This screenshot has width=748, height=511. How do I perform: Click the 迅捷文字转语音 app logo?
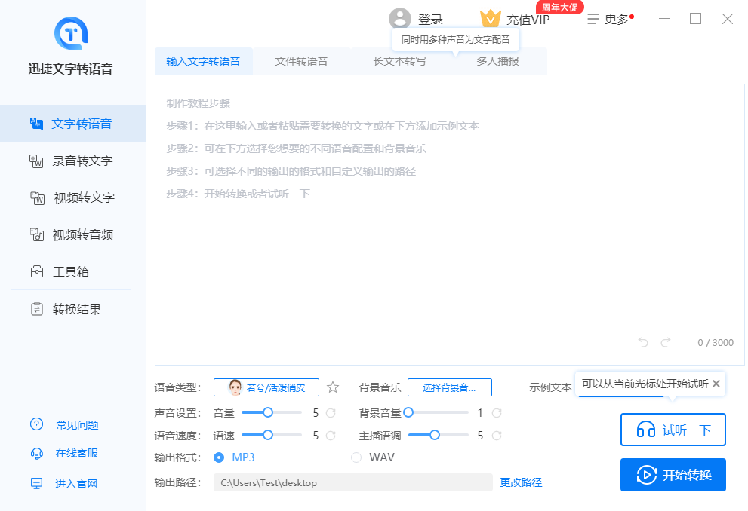(x=71, y=33)
